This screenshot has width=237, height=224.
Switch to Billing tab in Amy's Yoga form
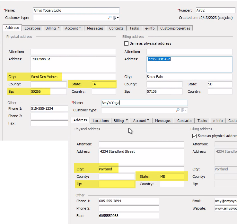click(121, 121)
